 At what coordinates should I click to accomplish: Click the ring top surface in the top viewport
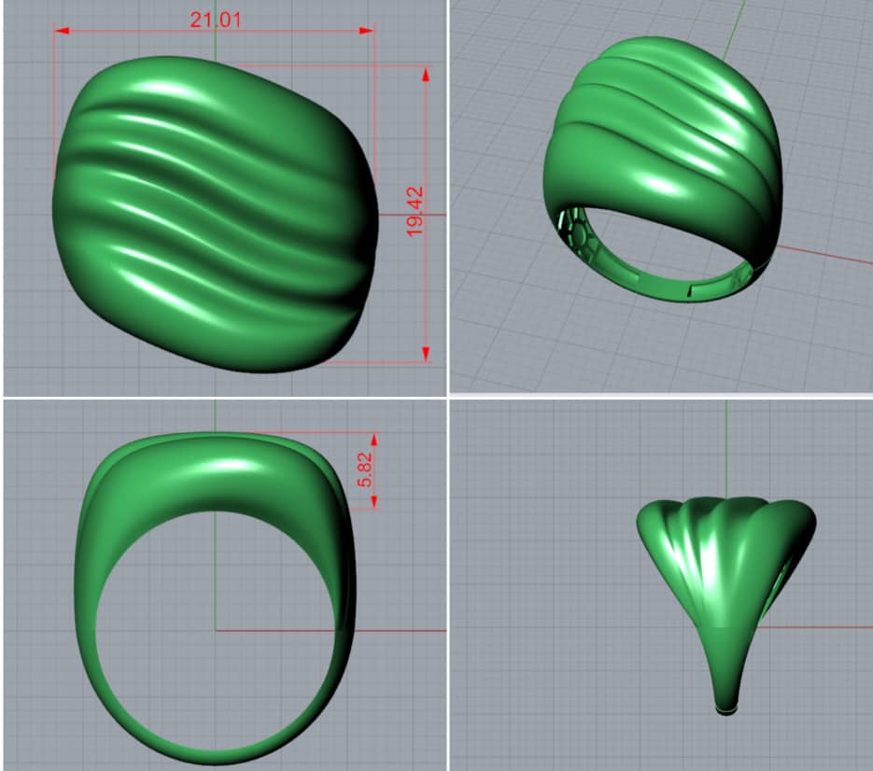coord(215,215)
